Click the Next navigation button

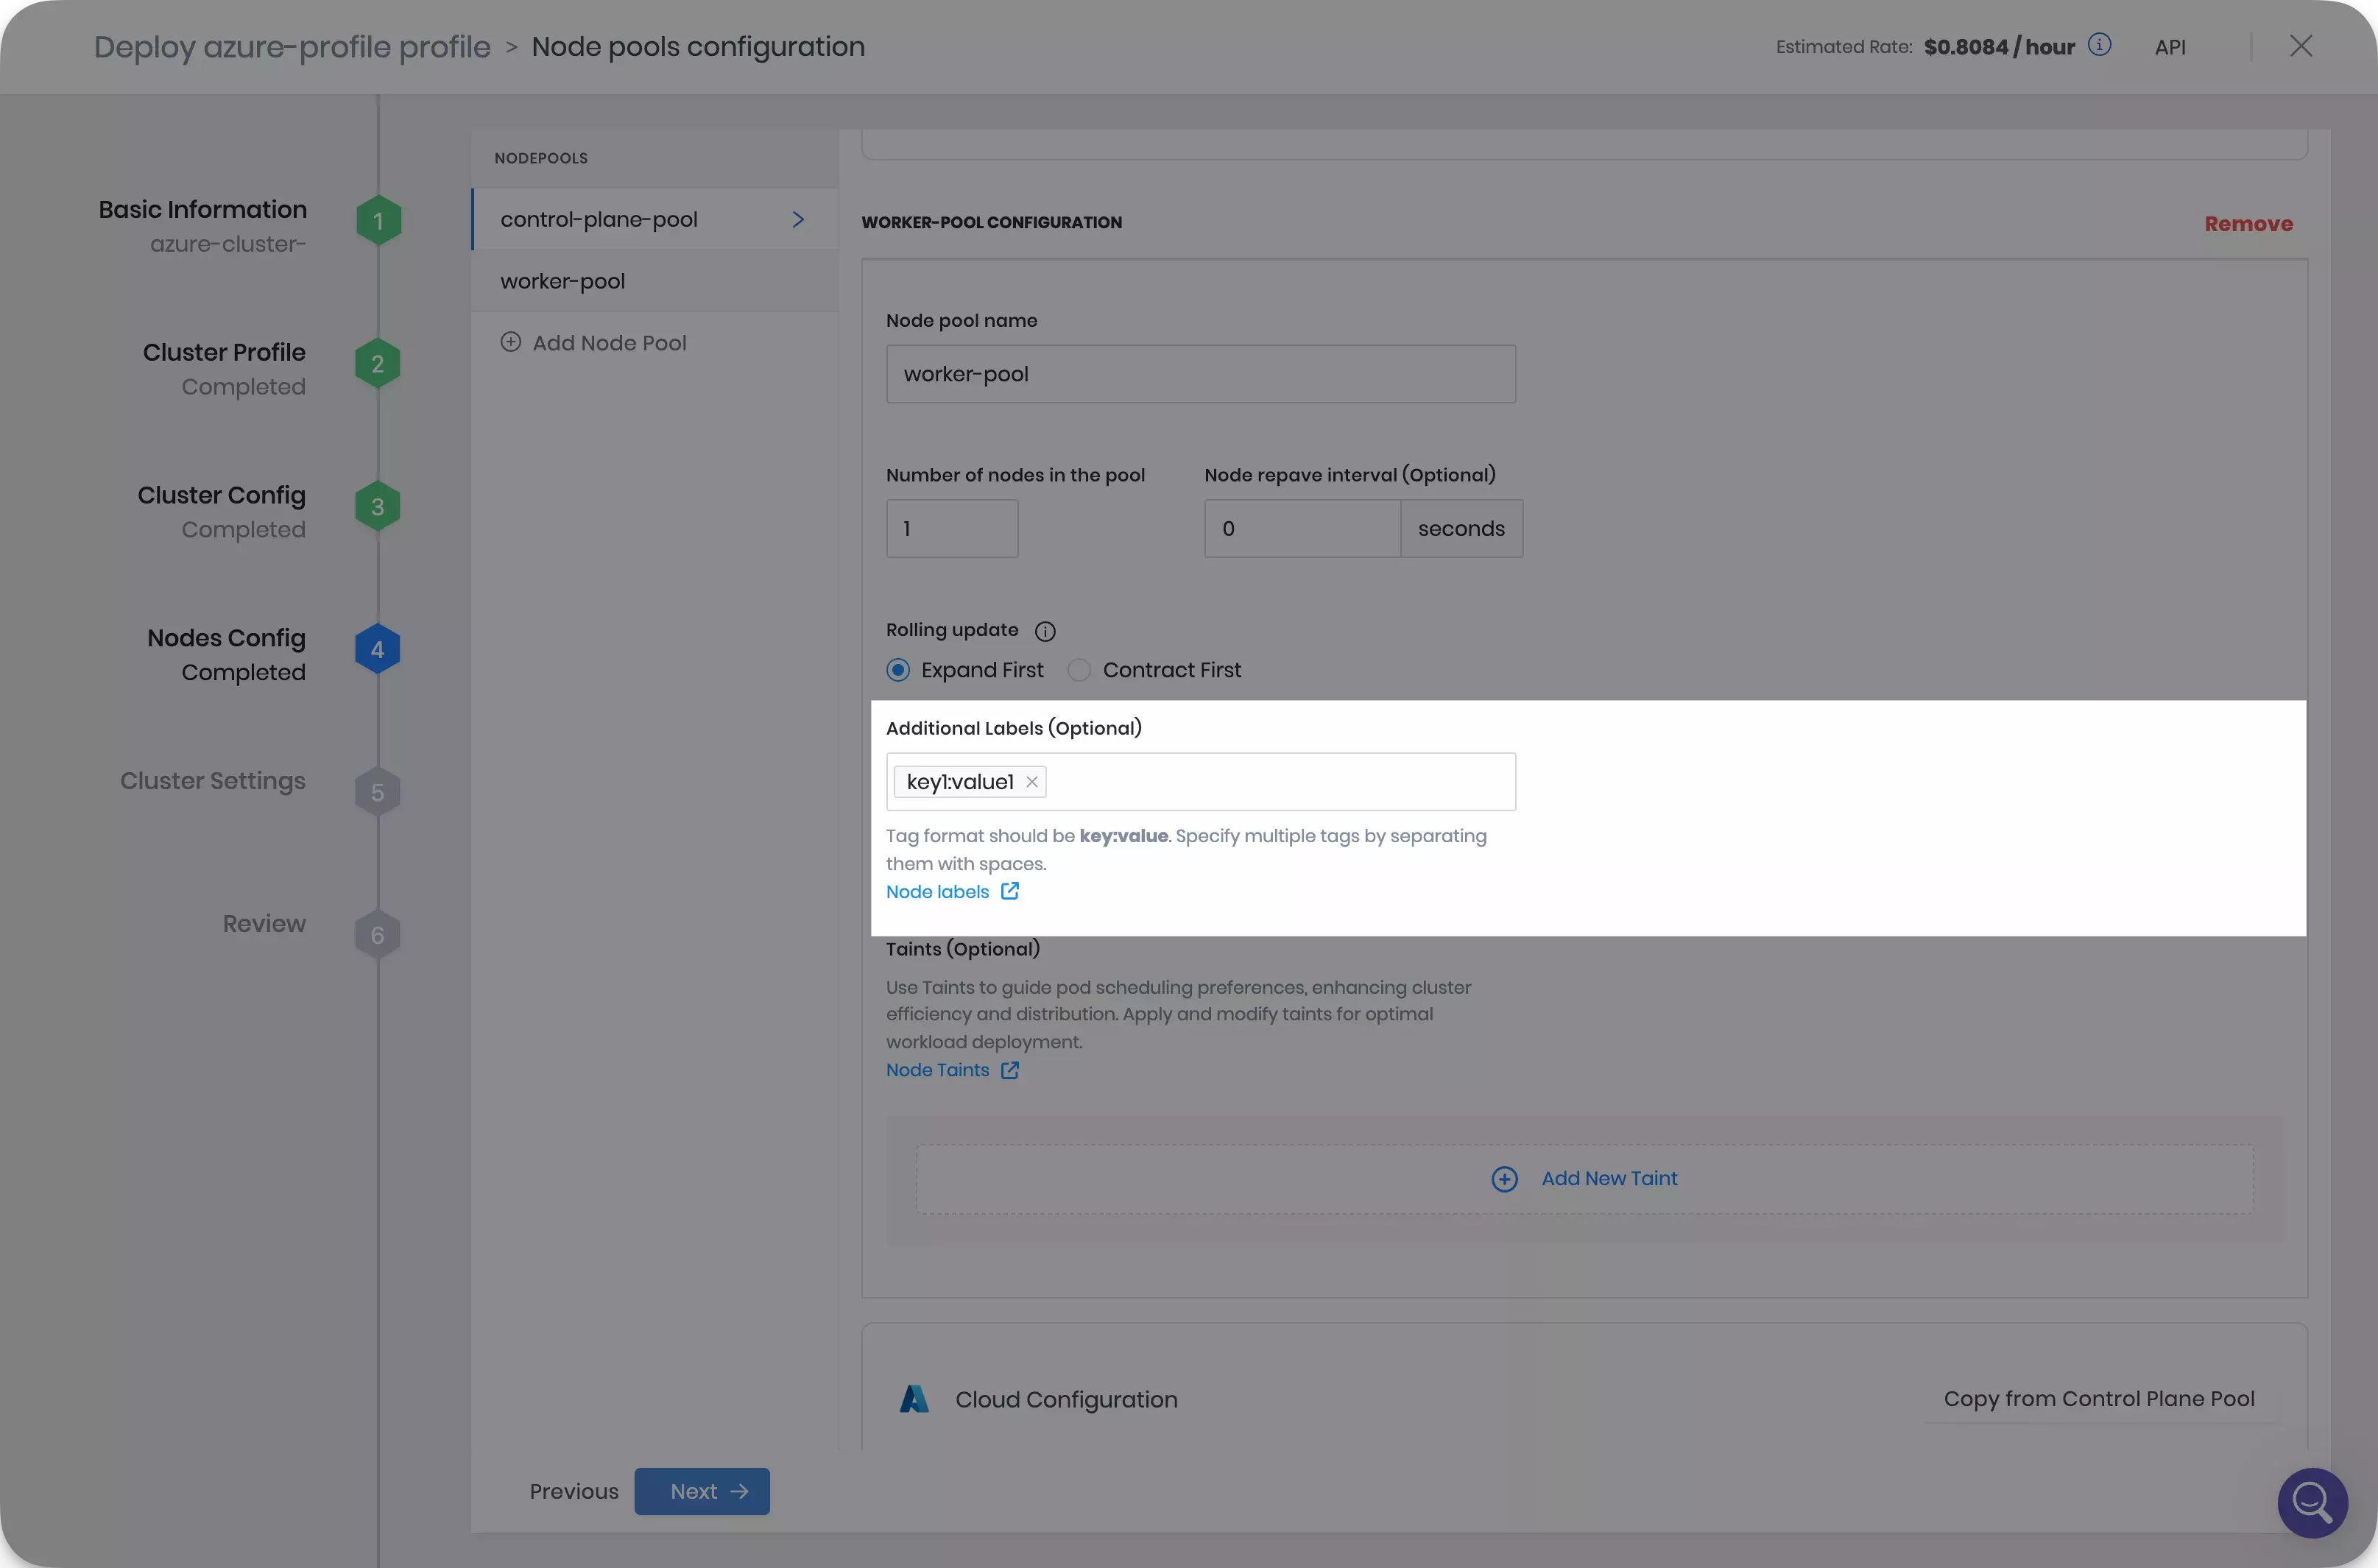point(702,1491)
